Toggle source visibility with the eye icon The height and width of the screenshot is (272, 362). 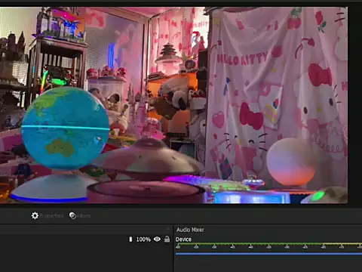pos(157,239)
